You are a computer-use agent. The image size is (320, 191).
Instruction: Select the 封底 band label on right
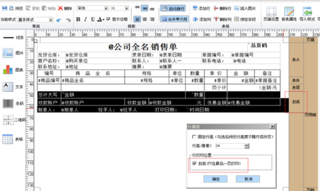tap(296, 101)
